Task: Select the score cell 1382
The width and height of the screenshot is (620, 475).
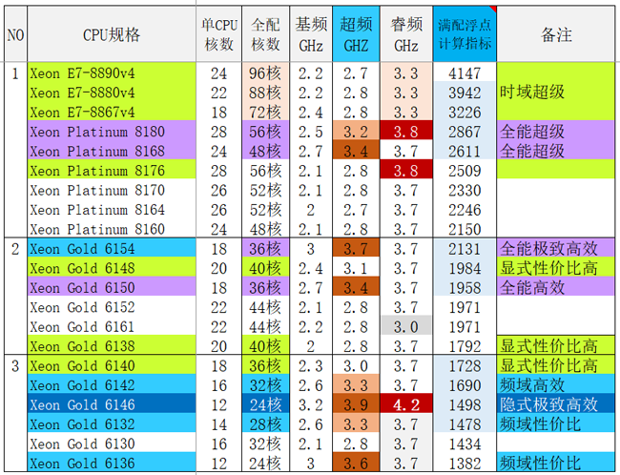Action: 465,463
